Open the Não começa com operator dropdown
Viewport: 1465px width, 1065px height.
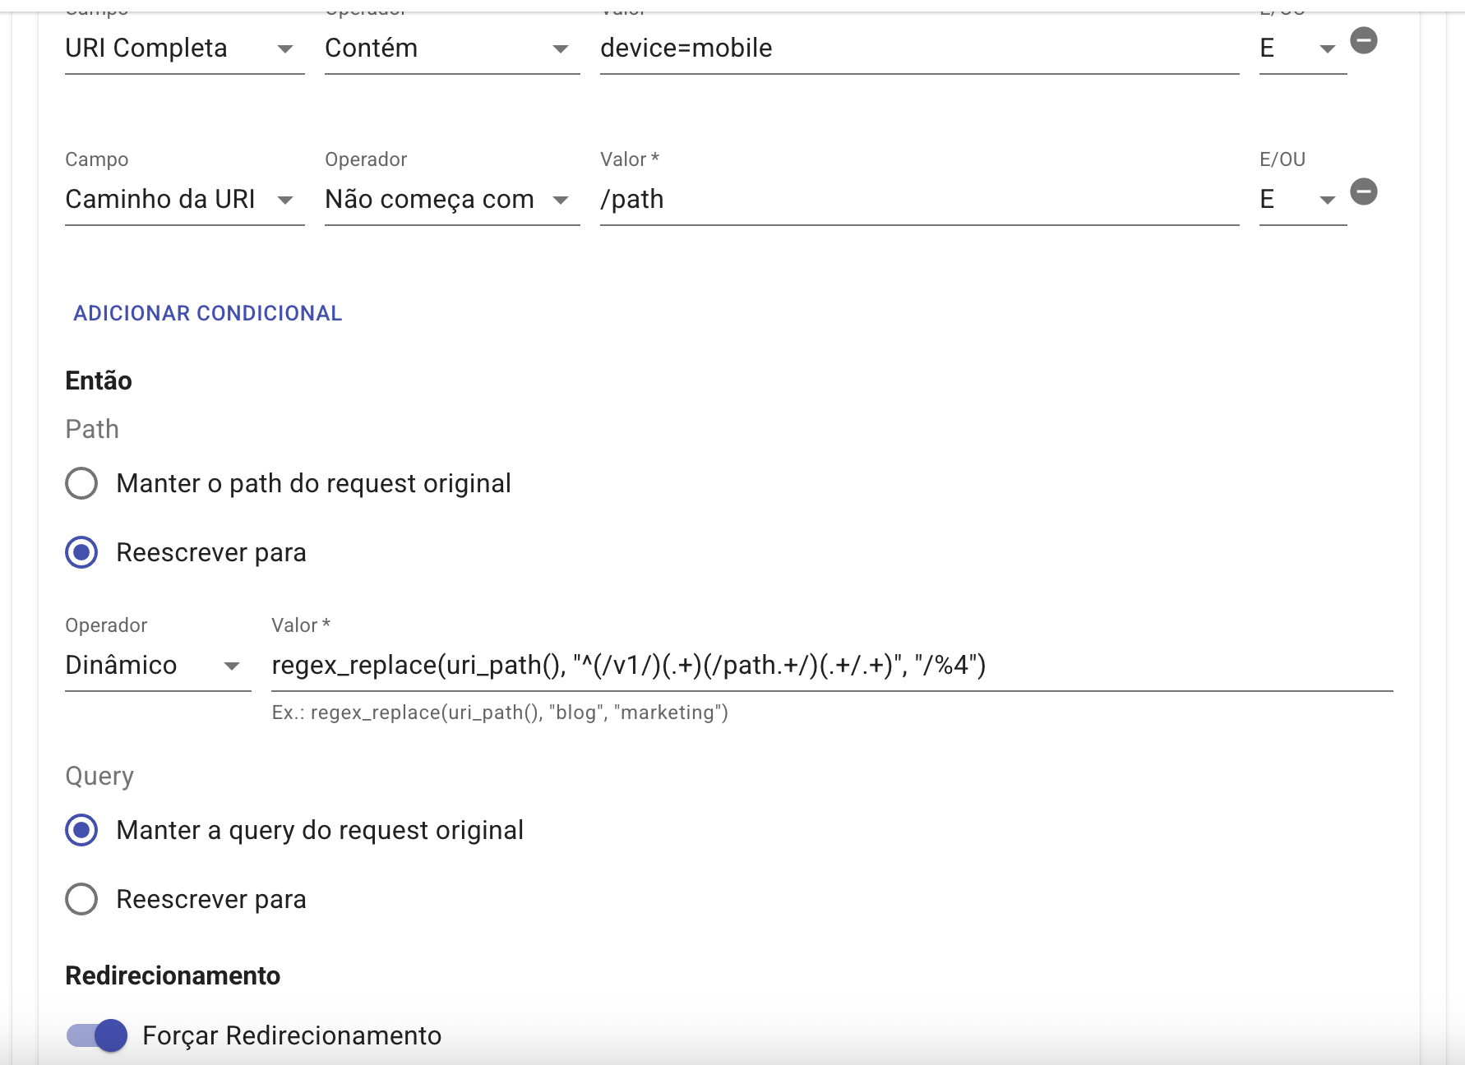click(x=451, y=200)
